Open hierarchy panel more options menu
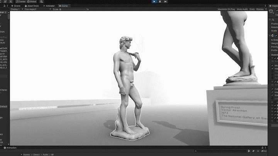 (x=7, y=6)
